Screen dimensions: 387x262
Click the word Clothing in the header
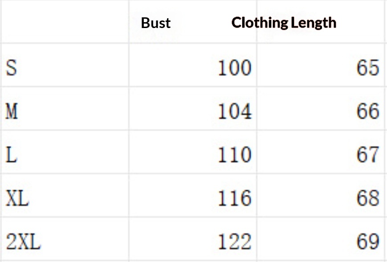click(260, 23)
